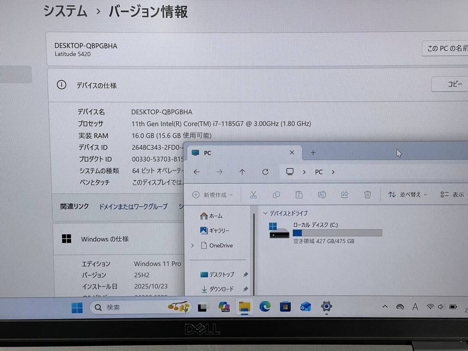Click chevron after PC in address bar
Image resolution: width=468 pixels, height=351 pixels.
[x=333, y=172]
